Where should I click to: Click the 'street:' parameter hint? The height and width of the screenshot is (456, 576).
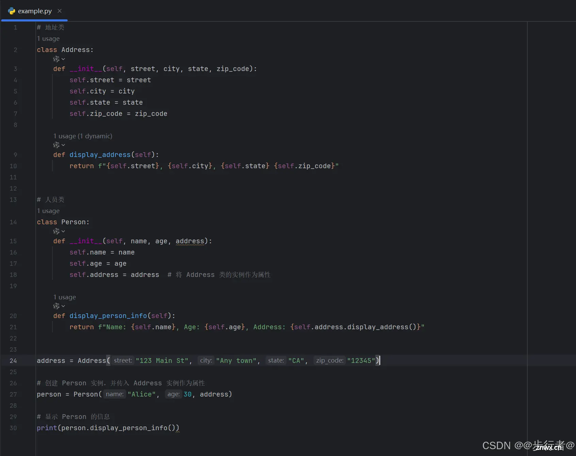click(x=123, y=361)
